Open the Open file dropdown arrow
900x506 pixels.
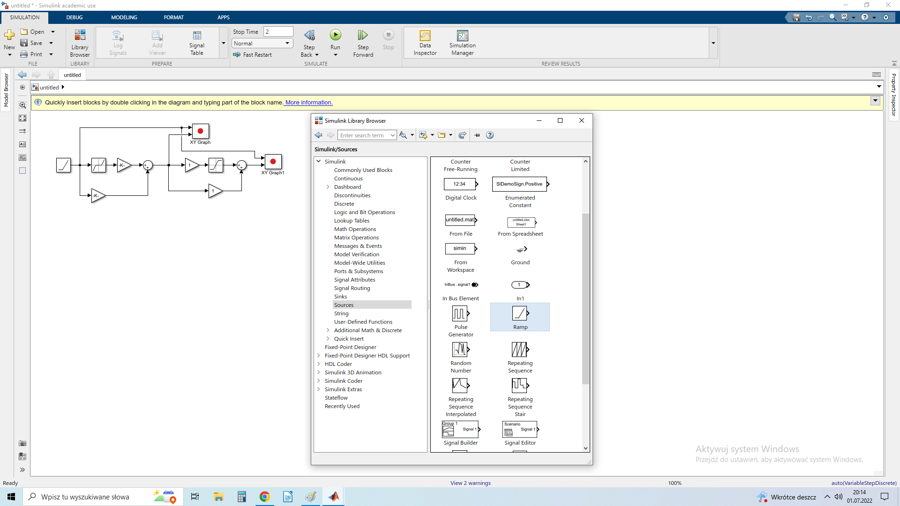[53, 32]
